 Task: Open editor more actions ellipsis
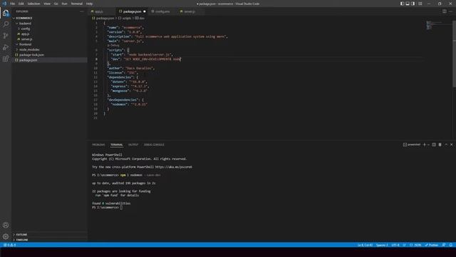pos(450,11)
